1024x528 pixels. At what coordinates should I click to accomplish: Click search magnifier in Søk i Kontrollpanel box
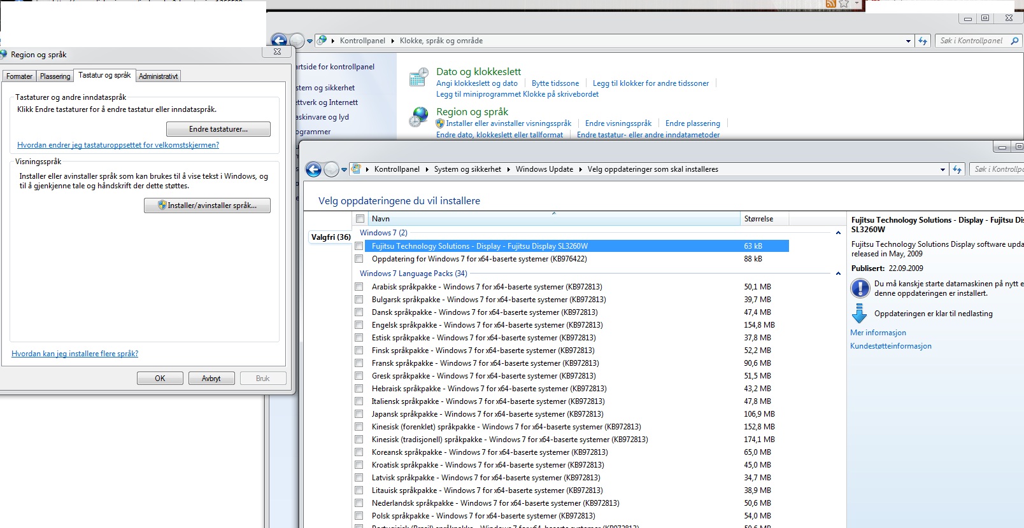click(1014, 41)
